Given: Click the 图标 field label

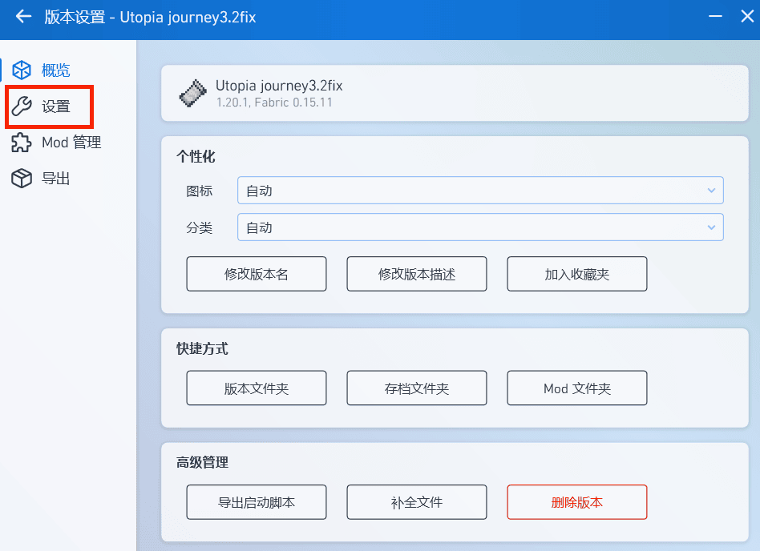Looking at the screenshot, I should click(199, 191).
